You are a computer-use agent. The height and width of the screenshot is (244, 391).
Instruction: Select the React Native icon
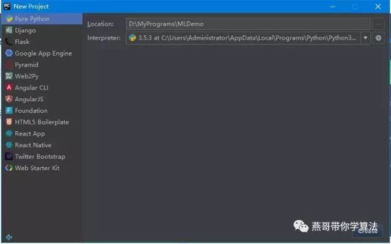(x=9, y=145)
